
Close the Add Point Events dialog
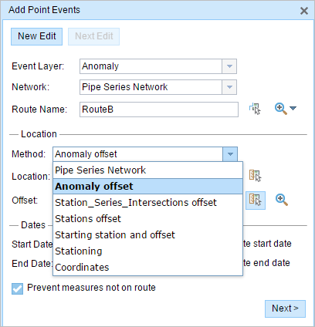click(x=304, y=11)
